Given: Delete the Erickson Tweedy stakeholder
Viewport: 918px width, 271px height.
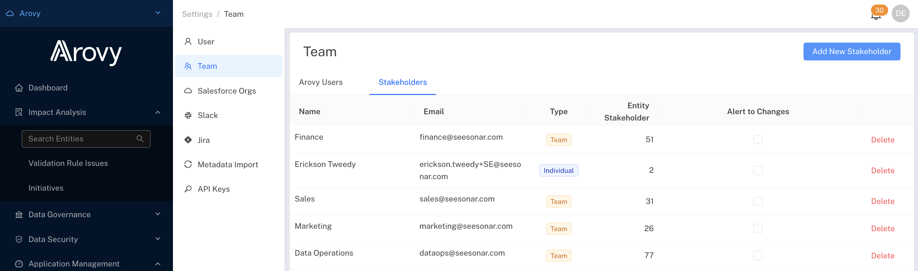Looking at the screenshot, I should (x=883, y=170).
